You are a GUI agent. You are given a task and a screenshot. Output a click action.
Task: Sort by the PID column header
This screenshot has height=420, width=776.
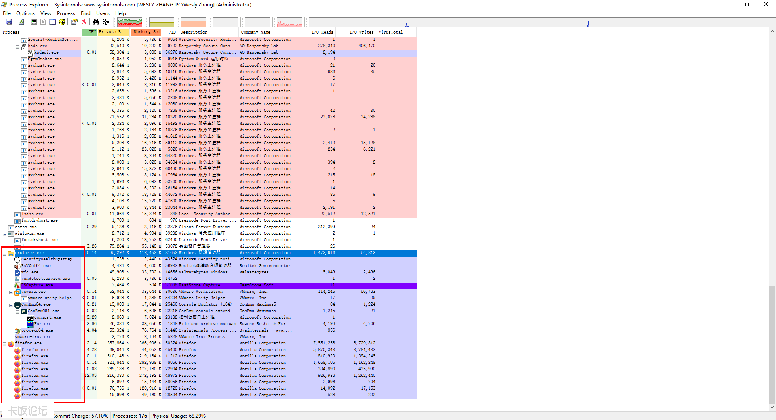[x=171, y=32]
